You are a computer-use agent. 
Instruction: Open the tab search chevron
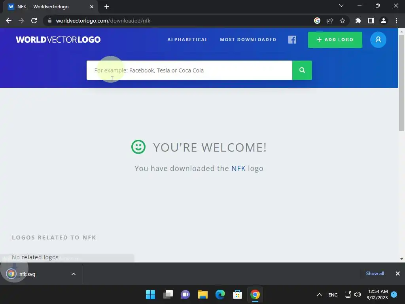tap(341, 6)
